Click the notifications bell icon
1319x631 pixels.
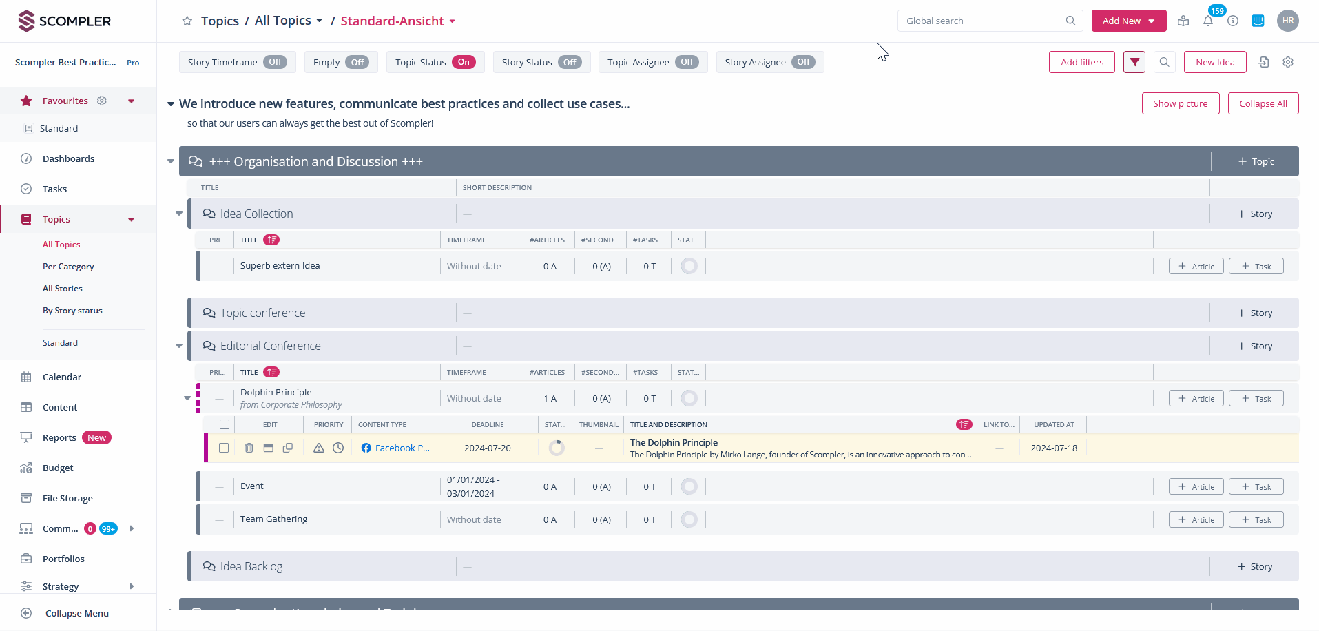[1207, 21]
